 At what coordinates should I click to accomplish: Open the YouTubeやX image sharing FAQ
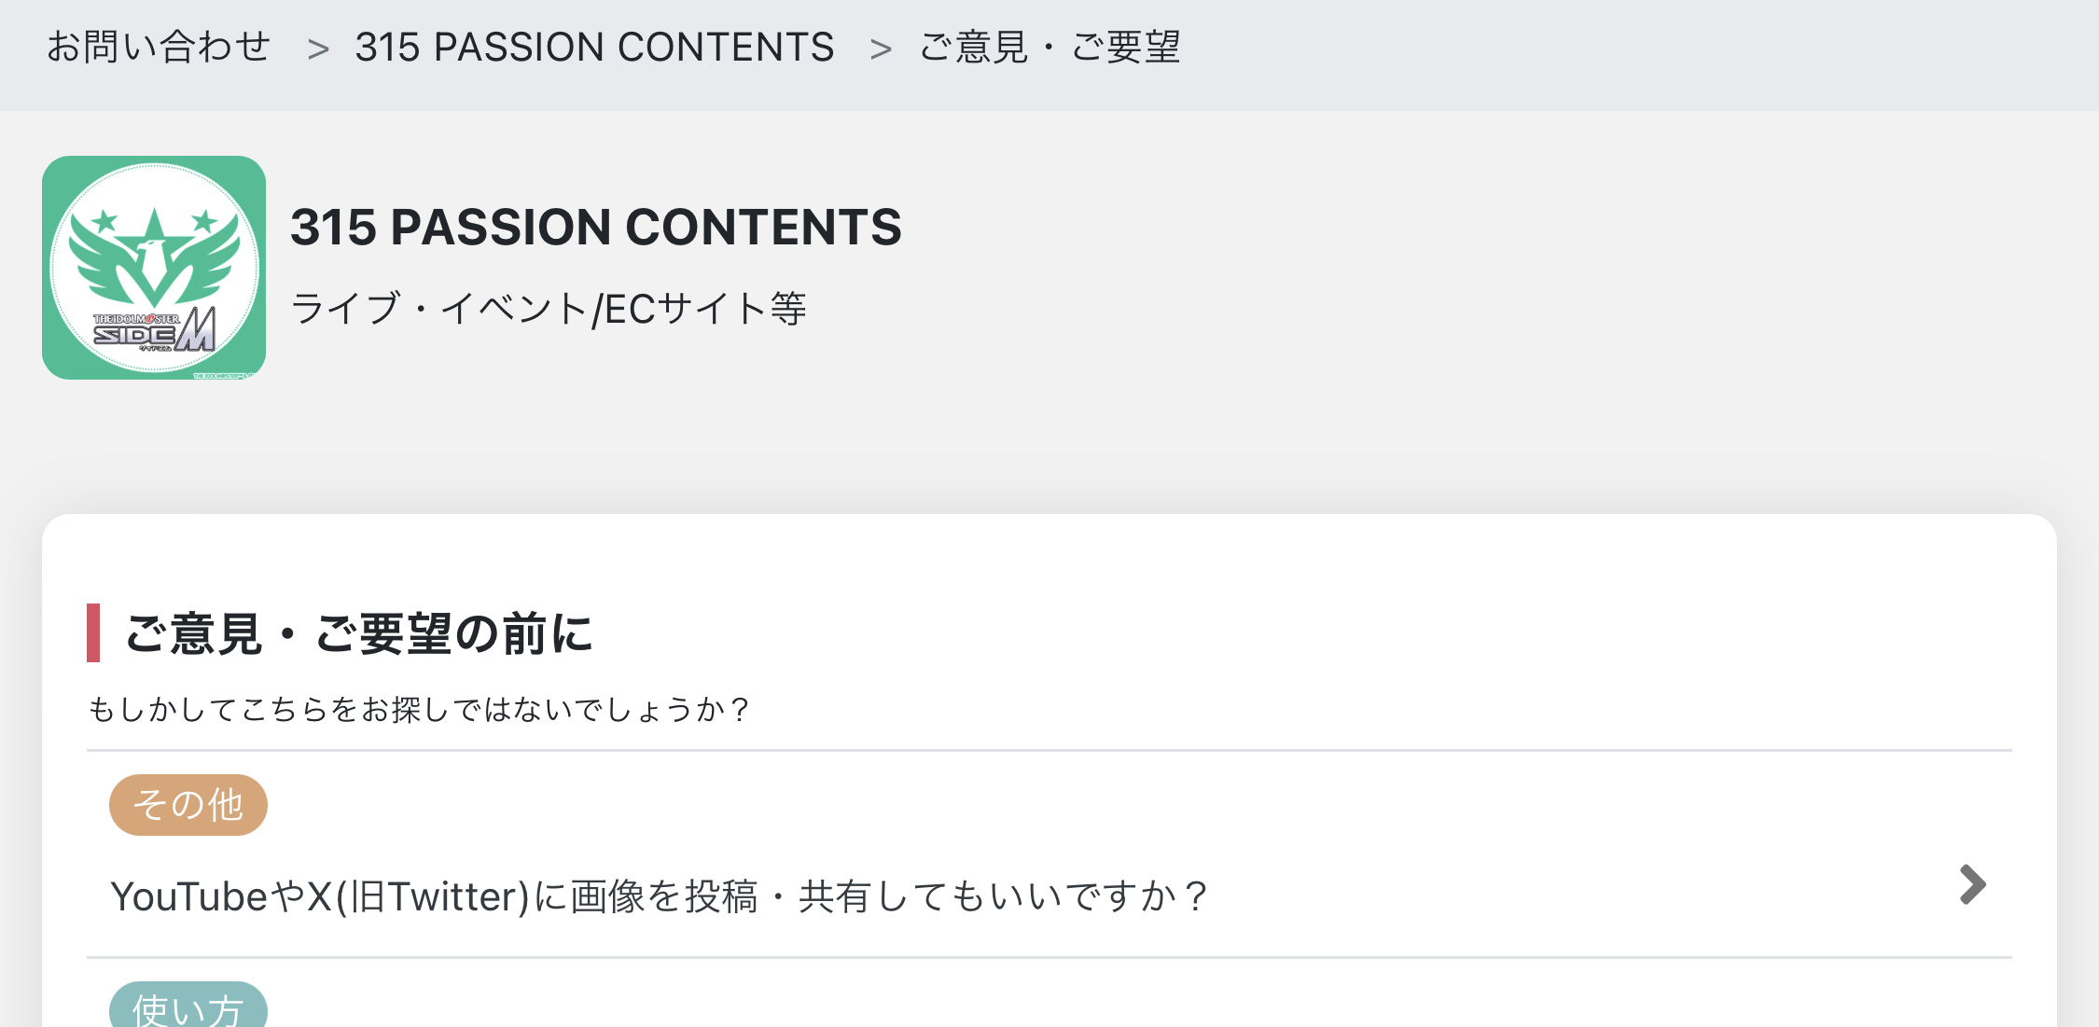coord(660,896)
